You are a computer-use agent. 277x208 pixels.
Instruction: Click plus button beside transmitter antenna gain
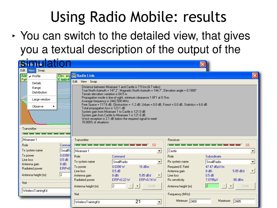[x=159, y=175]
